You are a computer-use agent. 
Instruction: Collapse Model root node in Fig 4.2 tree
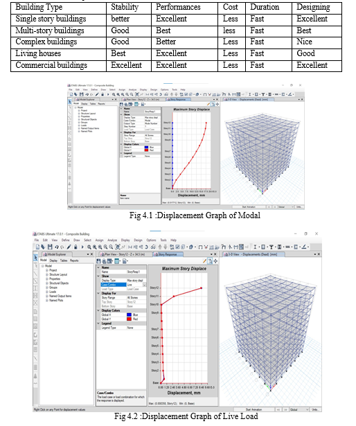coord(43,266)
